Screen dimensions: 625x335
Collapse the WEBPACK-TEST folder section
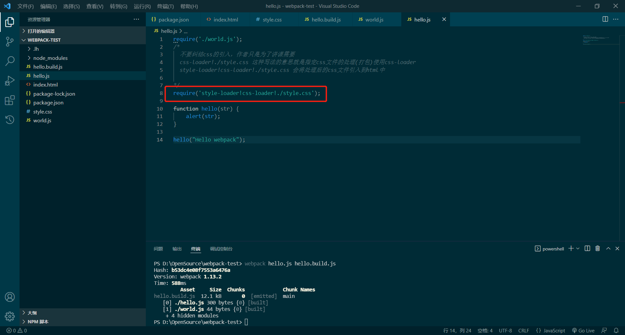83,40
